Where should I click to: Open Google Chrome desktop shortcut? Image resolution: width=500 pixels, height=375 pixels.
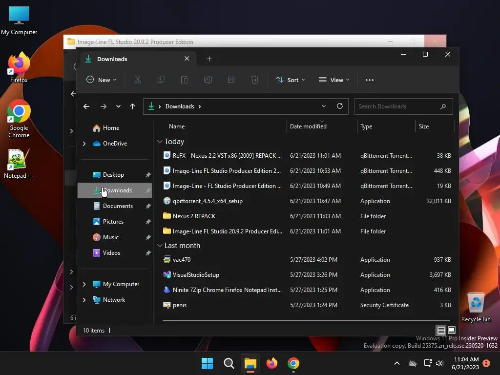pyautogui.click(x=19, y=119)
